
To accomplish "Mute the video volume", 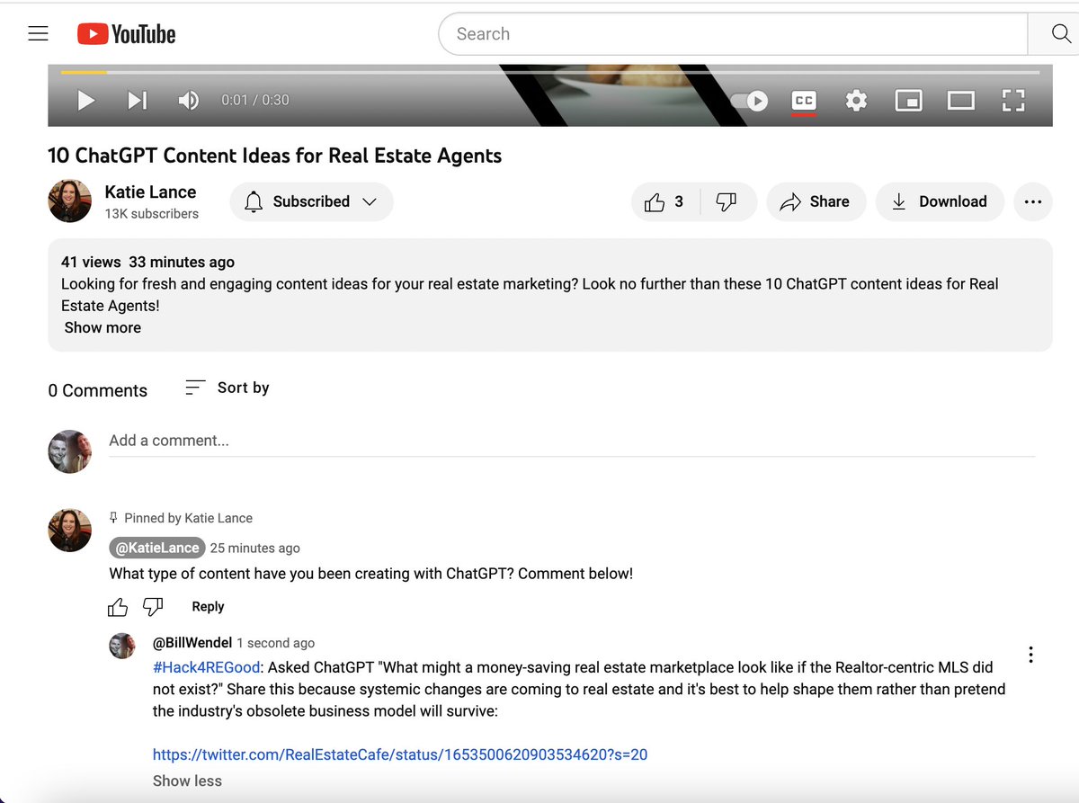I will pos(189,100).
